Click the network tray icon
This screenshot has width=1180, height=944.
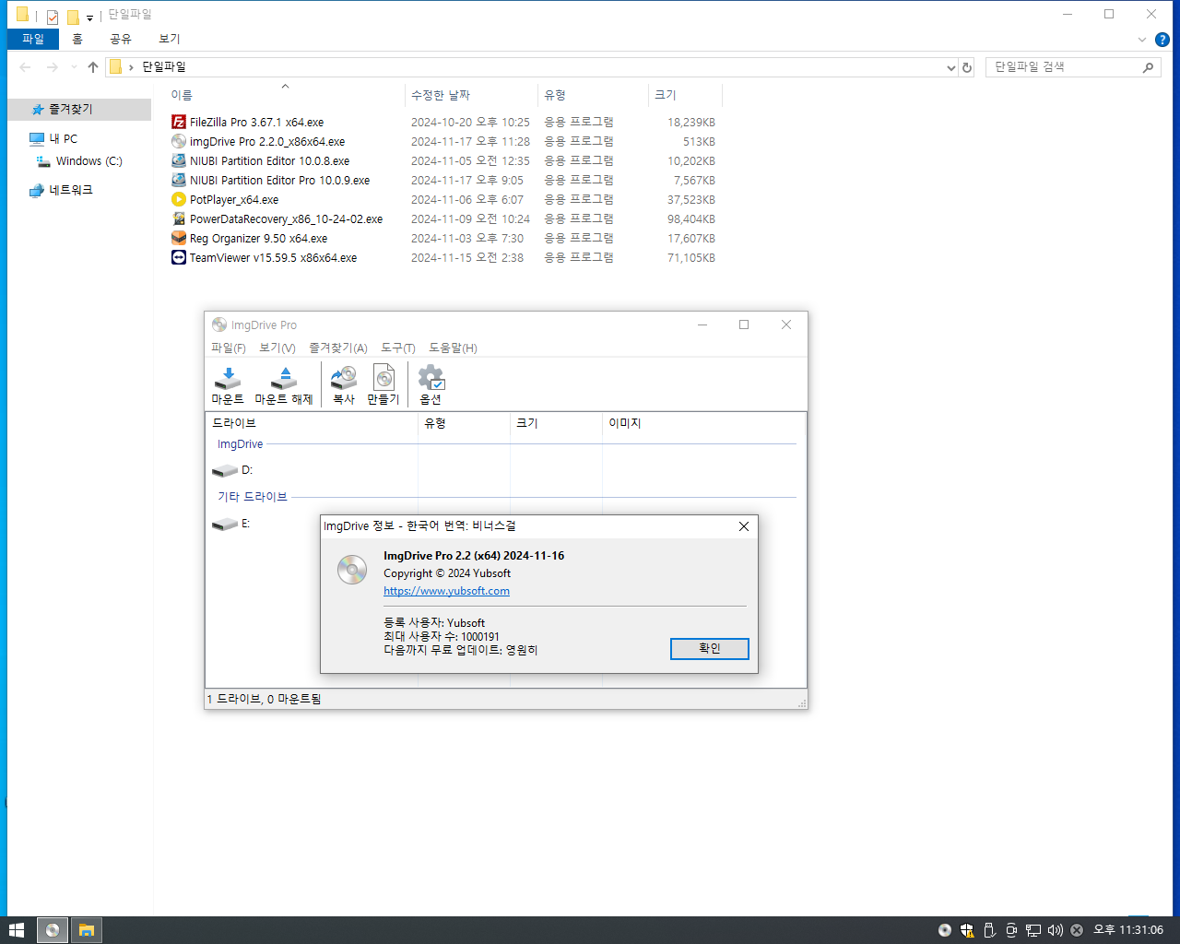point(1033,930)
